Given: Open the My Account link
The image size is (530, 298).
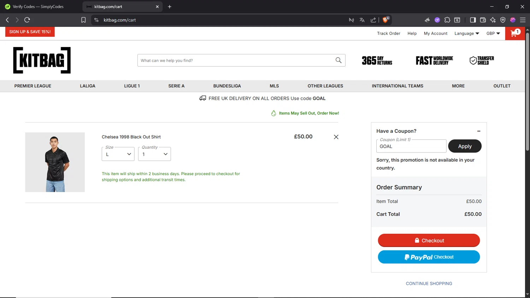Looking at the screenshot, I should tap(436, 34).
